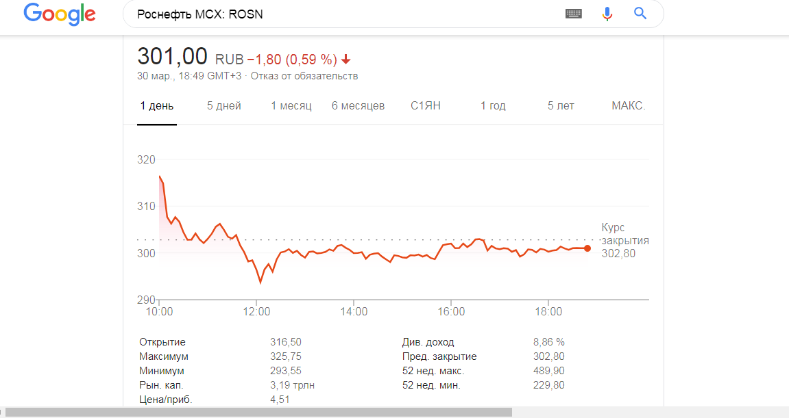The image size is (789, 418).
Task: Click the chart's current price end dot
Action: 587,248
